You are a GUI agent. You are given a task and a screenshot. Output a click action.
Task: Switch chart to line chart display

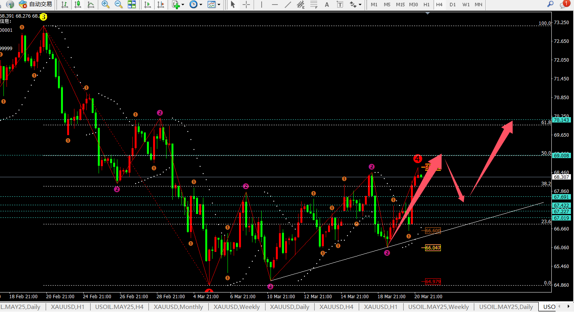91,5
